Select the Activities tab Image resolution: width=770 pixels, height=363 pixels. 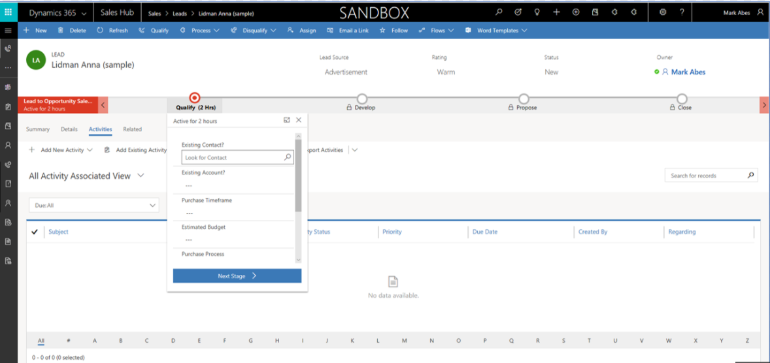pyautogui.click(x=100, y=129)
